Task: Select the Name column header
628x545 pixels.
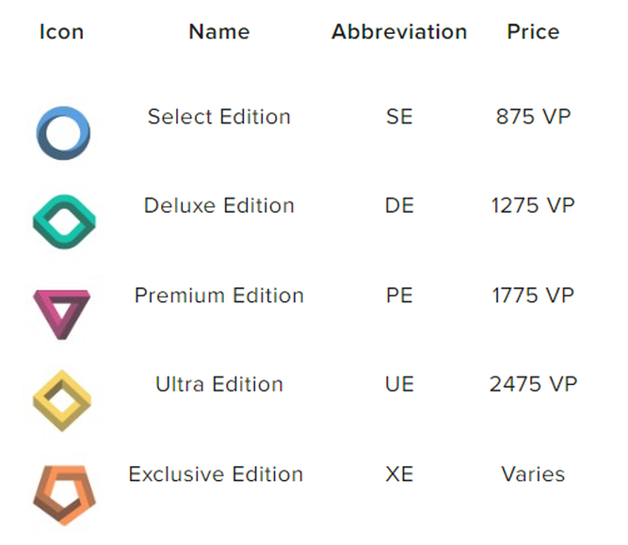Action: pyautogui.click(x=219, y=32)
